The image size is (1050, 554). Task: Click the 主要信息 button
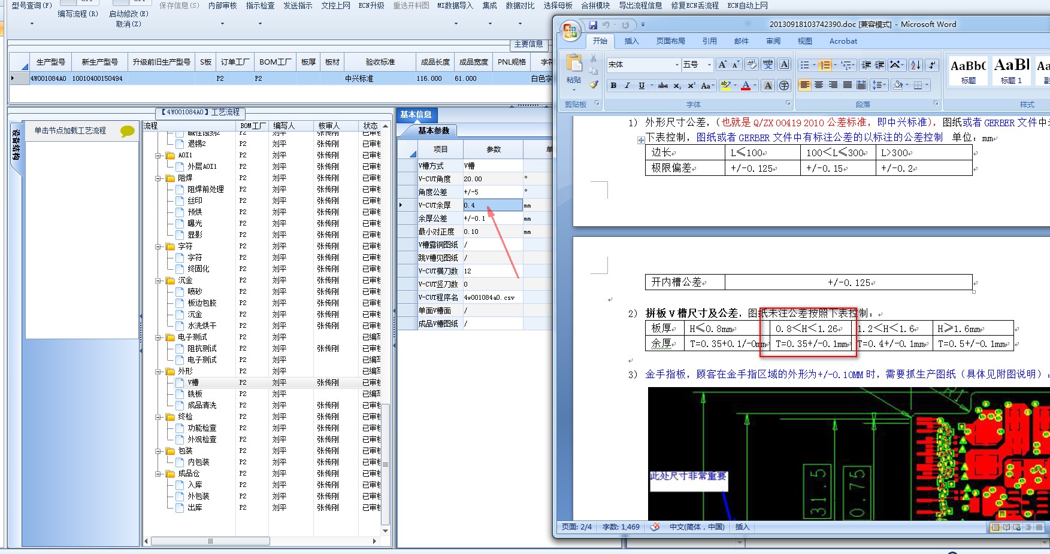tap(528, 44)
